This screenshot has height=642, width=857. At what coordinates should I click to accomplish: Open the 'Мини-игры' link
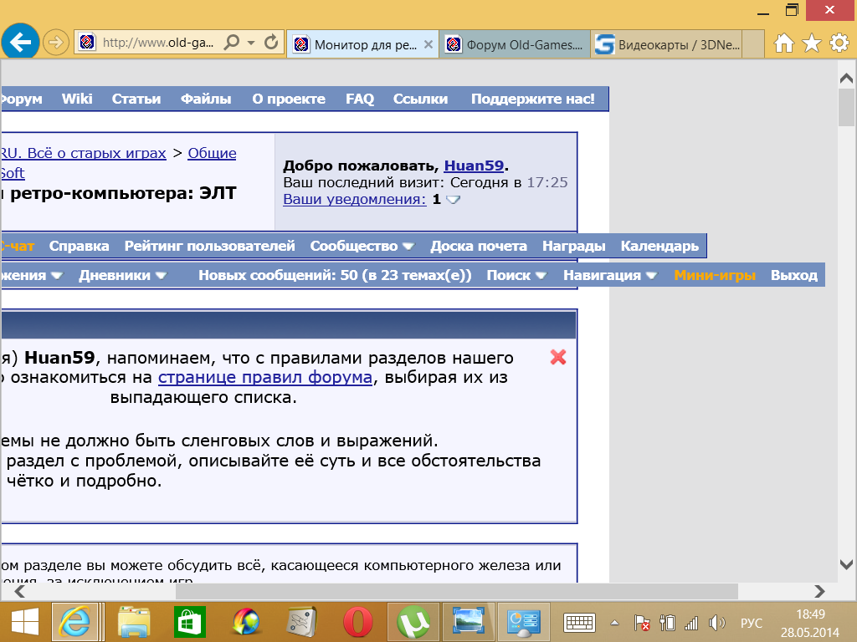715,275
